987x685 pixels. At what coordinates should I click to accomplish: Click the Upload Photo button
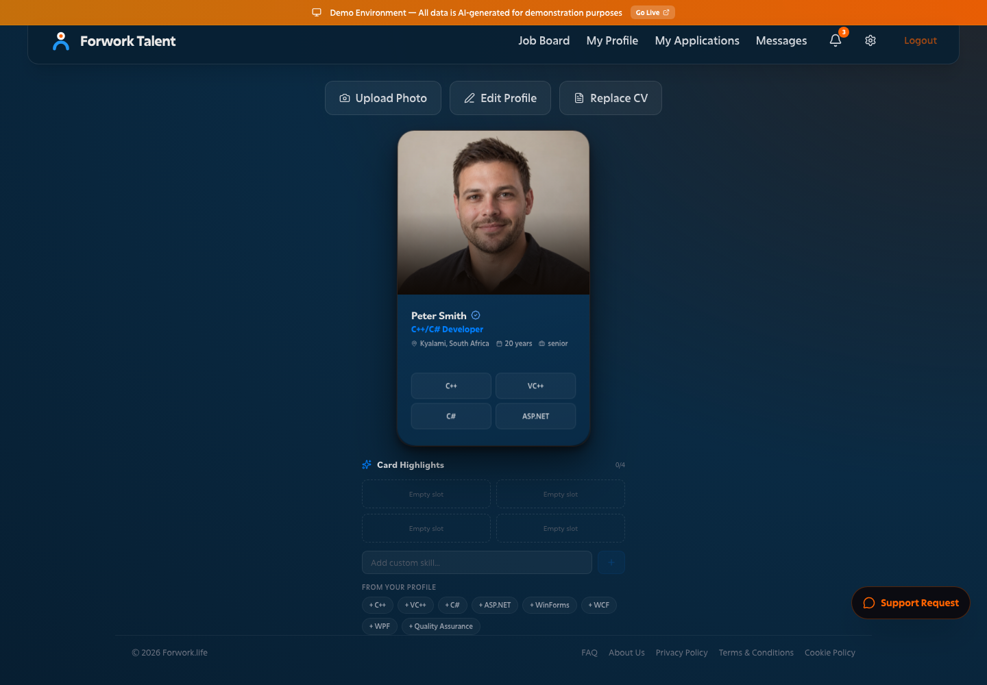point(383,98)
